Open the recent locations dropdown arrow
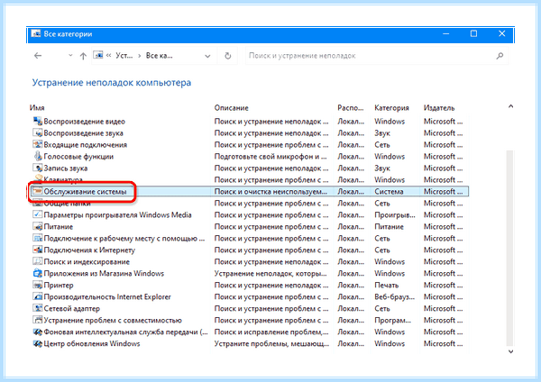This screenshot has height=382, width=541. (70, 56)
